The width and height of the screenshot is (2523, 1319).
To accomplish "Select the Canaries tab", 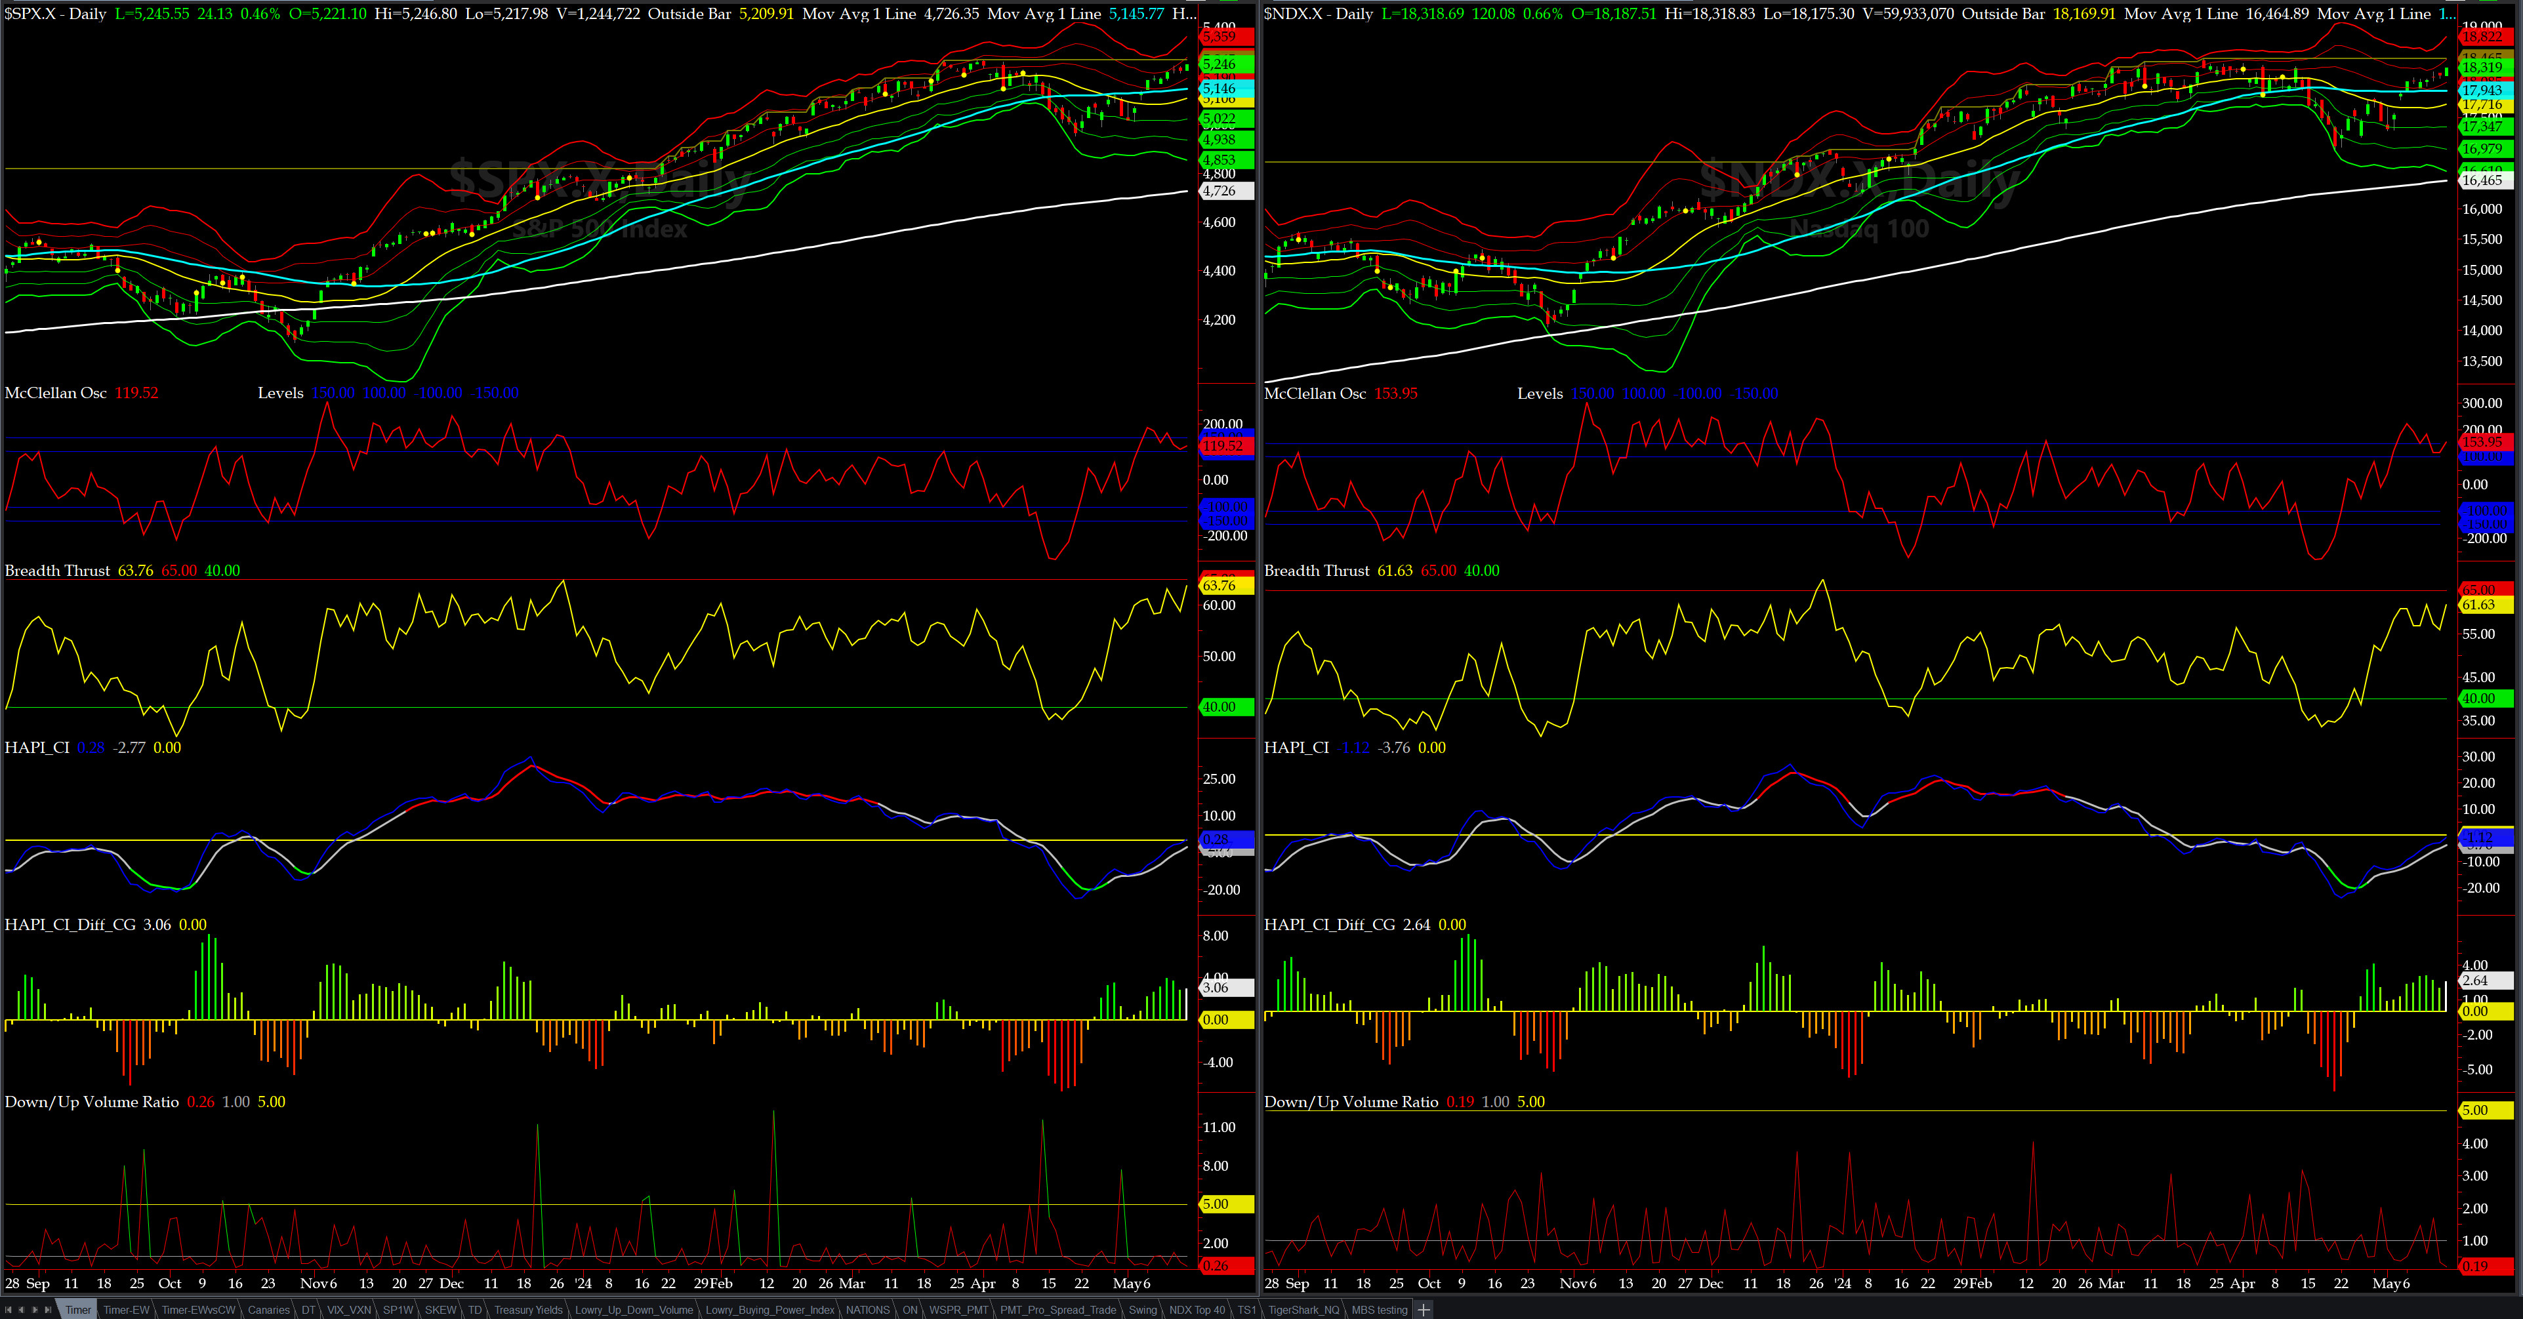I will pos(268,1310).
